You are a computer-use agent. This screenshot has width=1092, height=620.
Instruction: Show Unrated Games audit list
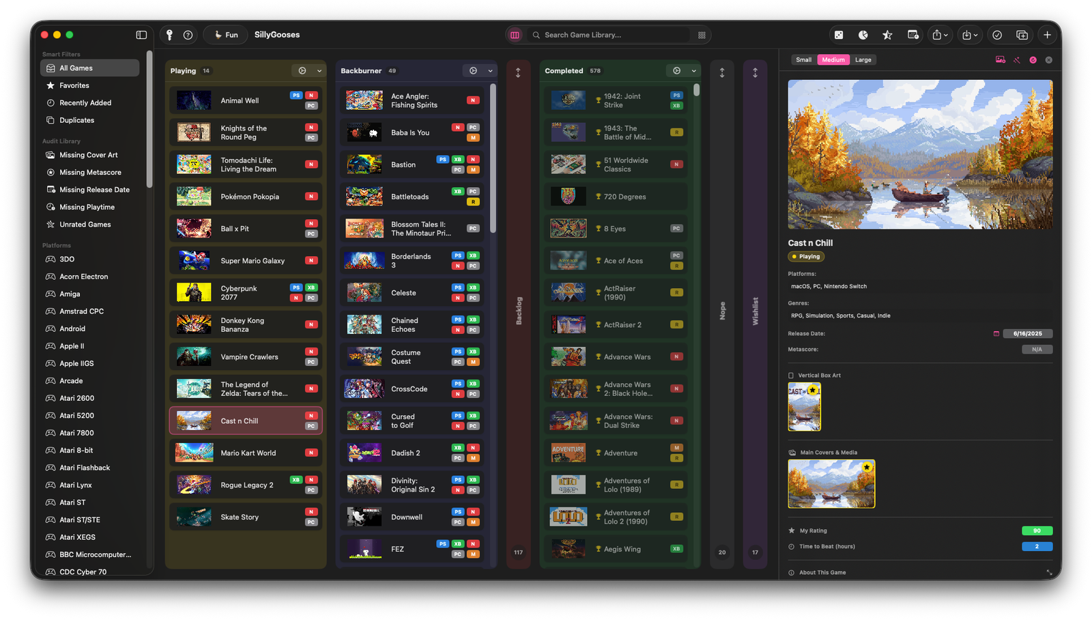pos(89,225)
